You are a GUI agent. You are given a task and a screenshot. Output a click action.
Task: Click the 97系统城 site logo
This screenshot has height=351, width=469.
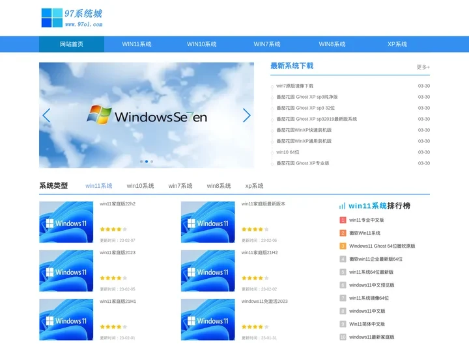point(72,18)
